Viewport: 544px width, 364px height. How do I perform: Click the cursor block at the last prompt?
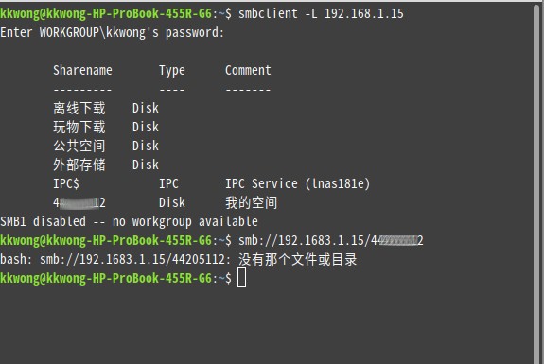point(242,277)
